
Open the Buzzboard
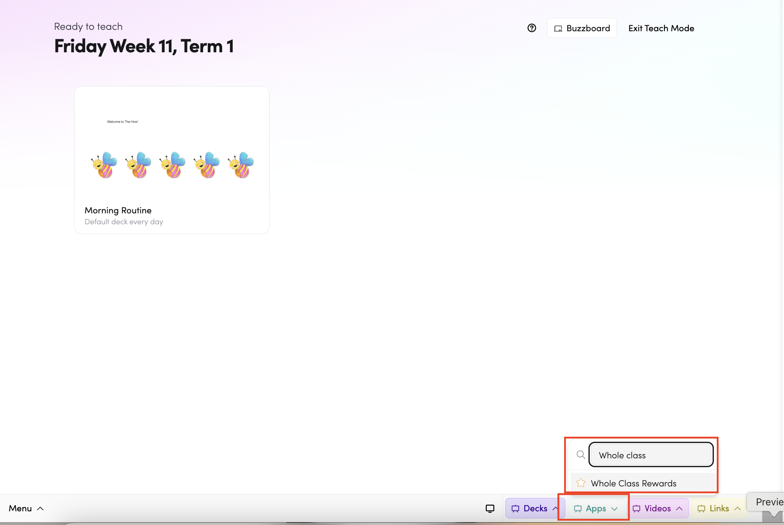582,28
